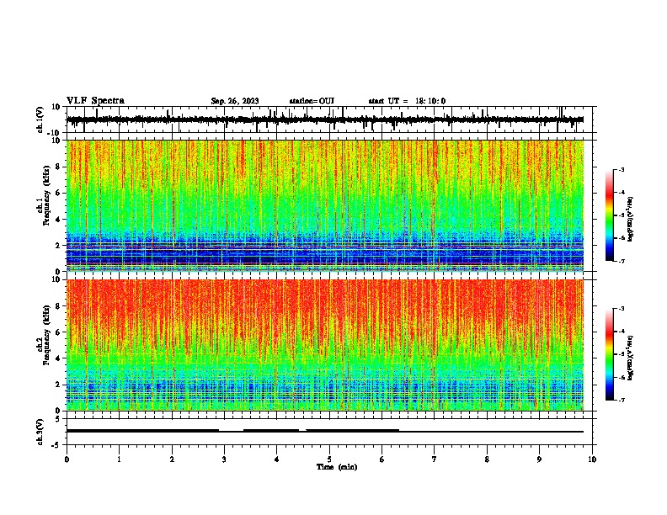Click the time axis tick label "3"

coord(224,459)
